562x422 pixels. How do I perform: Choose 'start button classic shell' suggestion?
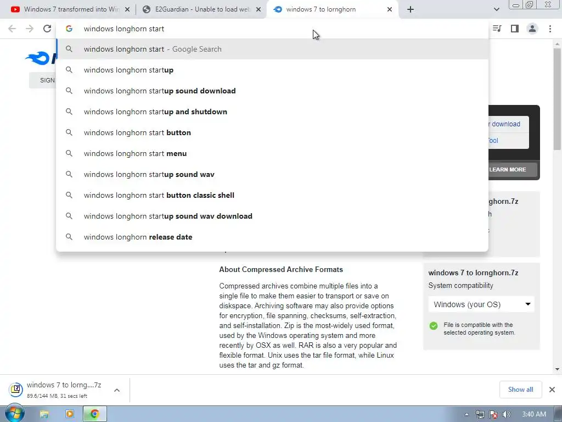point(272,195)
